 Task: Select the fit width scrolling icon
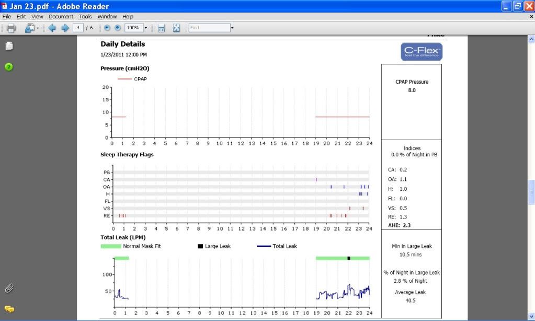(162, 28)
